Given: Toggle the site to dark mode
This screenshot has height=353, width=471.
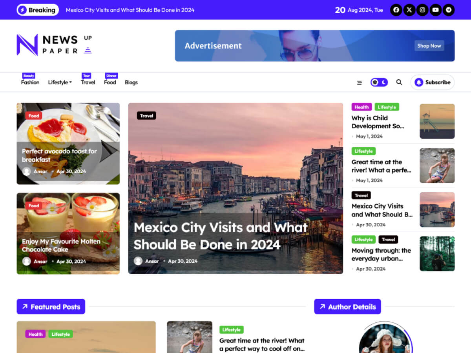Looking at the screenshot, I should (383, 82).
